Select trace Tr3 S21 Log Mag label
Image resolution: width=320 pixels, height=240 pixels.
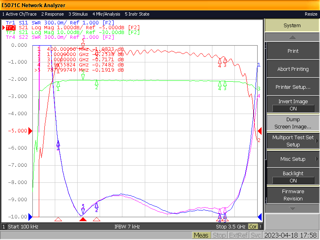tap(73, 32)
